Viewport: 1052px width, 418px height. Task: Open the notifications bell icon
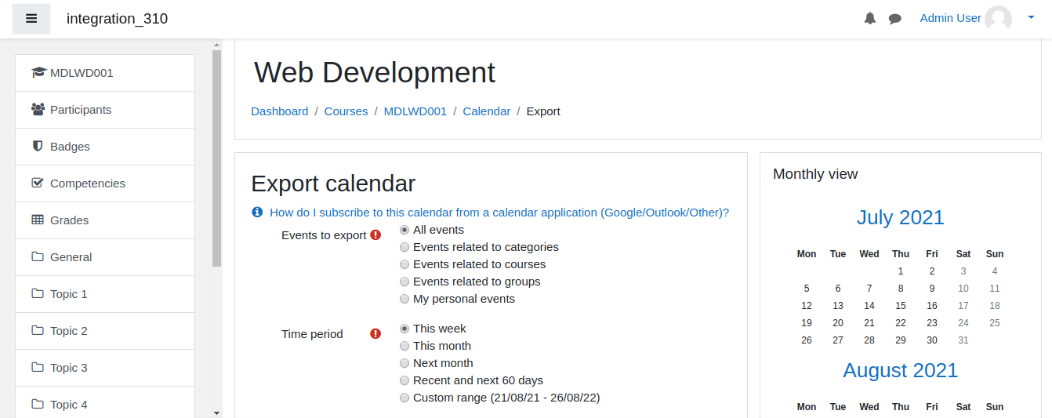click(x=870, y=19)
